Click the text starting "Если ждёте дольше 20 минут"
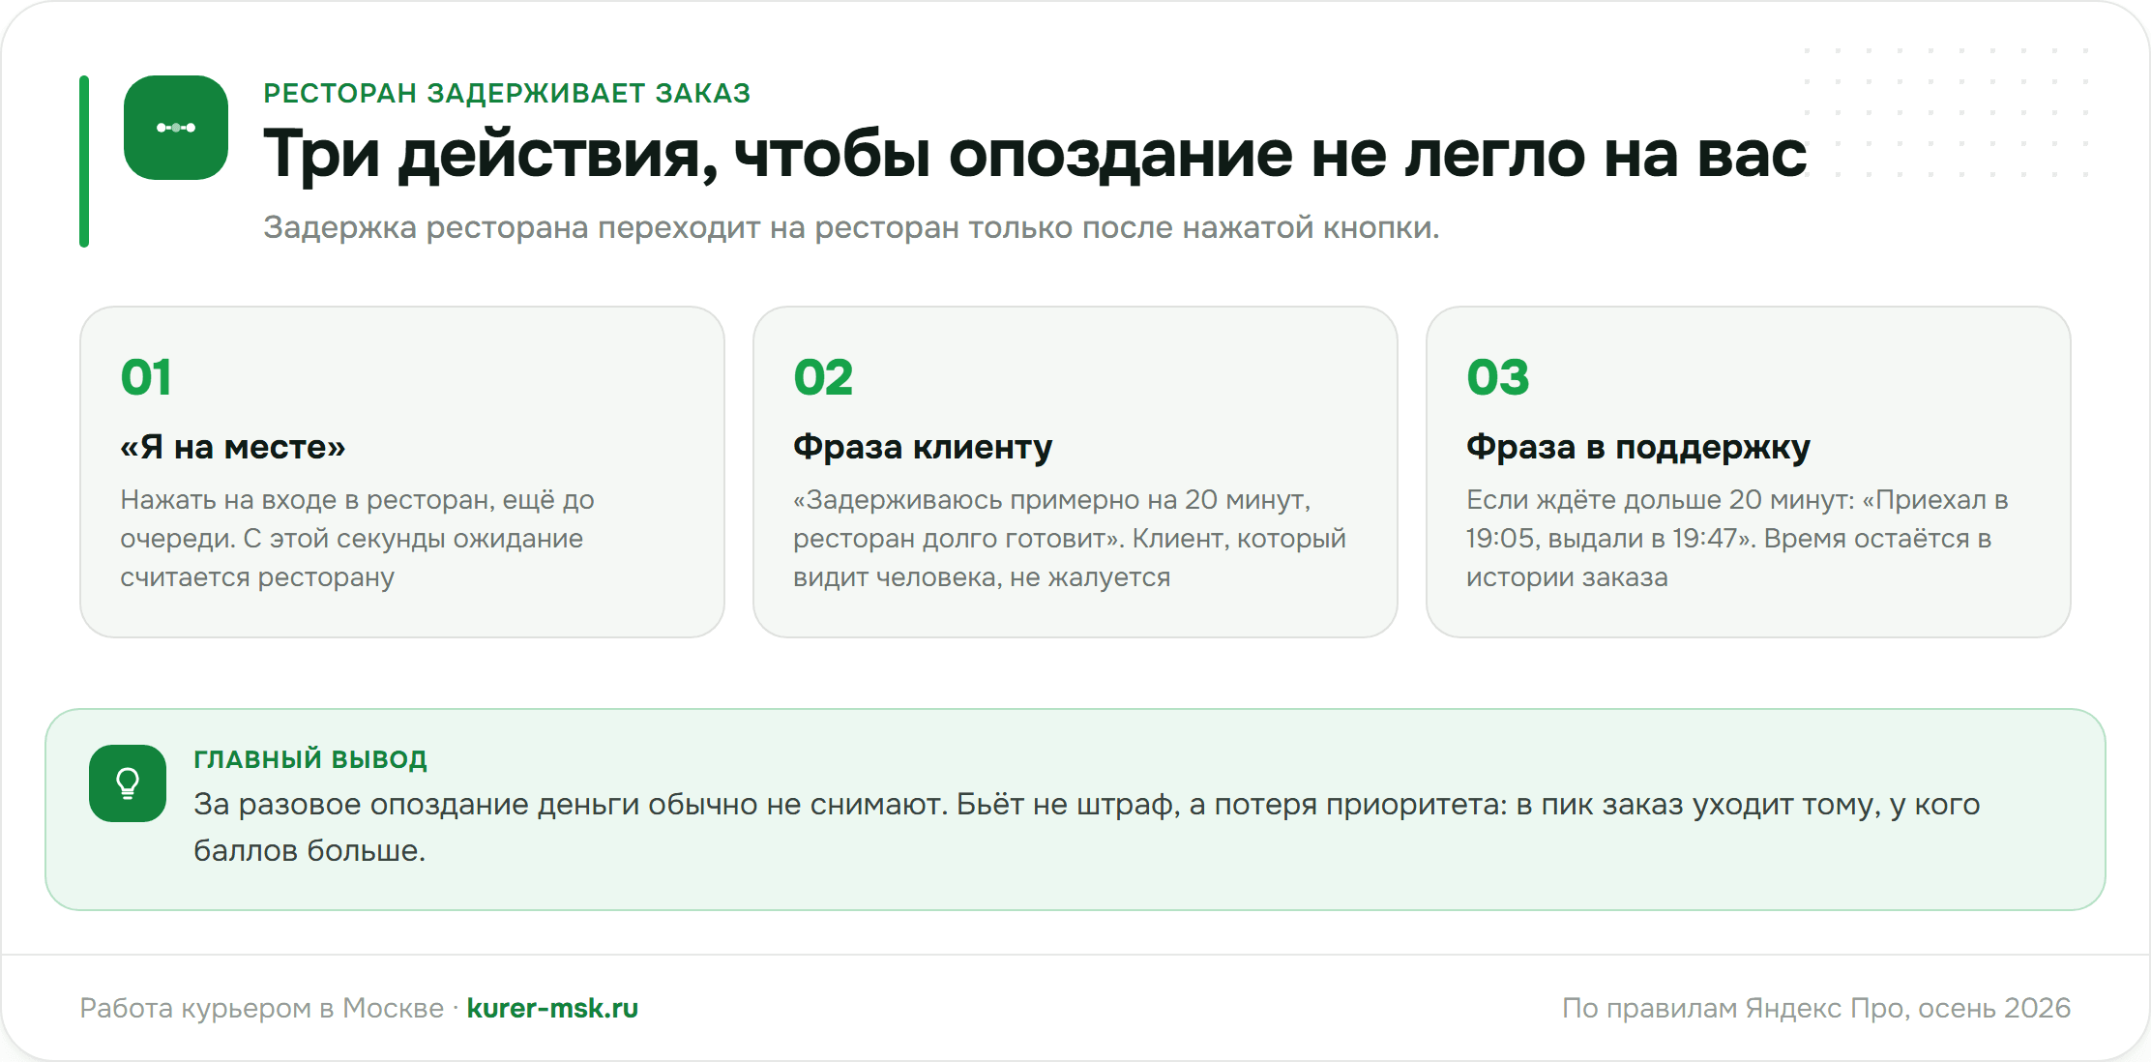Screen dimensions: 2151x1062 point(1737,538)
